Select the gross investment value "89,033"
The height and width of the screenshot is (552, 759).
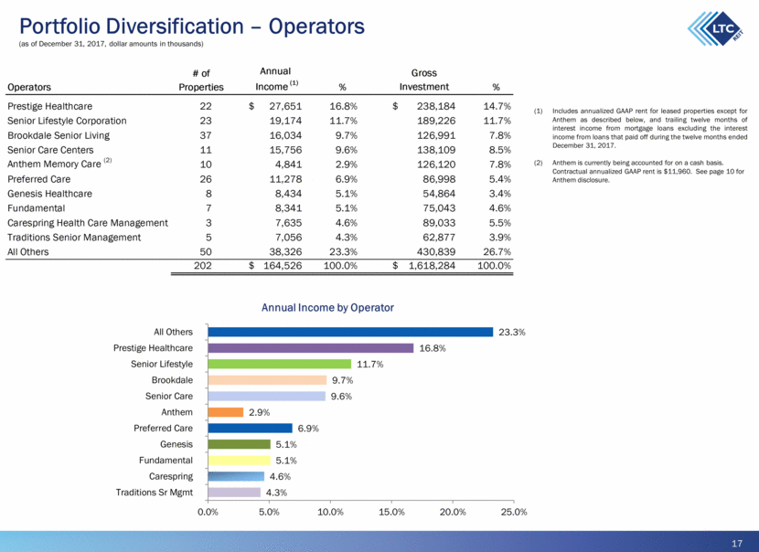pyautogui.click(x=439, y=223)
